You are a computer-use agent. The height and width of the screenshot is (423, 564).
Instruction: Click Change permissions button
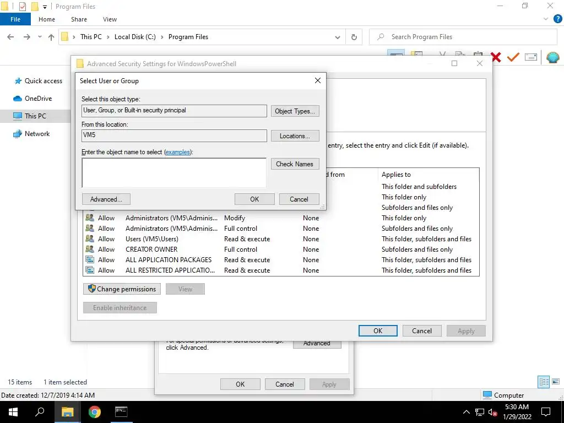[122, 289]
